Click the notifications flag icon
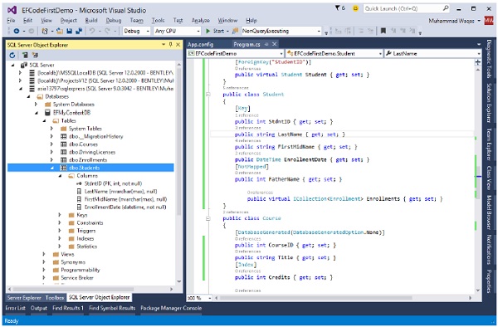 pos(337,8)
